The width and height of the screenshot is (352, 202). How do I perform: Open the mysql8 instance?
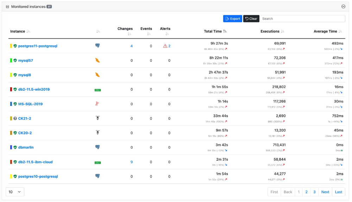[25, 75]
